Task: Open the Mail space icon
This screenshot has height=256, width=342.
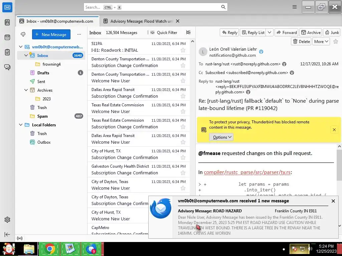Action: [x=7, y=7]
